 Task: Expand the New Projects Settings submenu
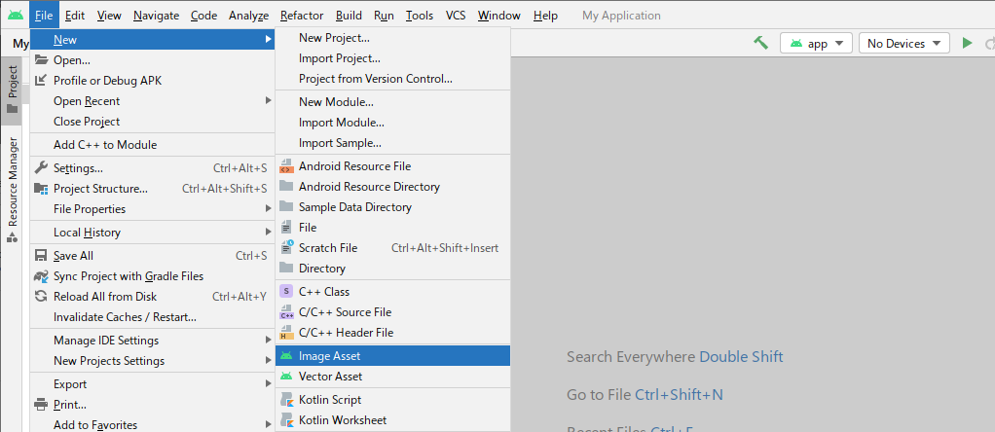(269, 360)
